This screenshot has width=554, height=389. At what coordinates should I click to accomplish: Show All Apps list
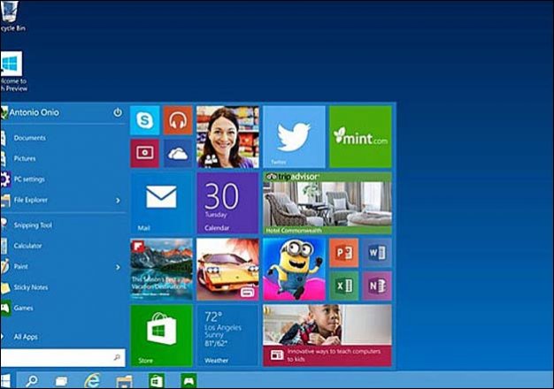[26, 337]
